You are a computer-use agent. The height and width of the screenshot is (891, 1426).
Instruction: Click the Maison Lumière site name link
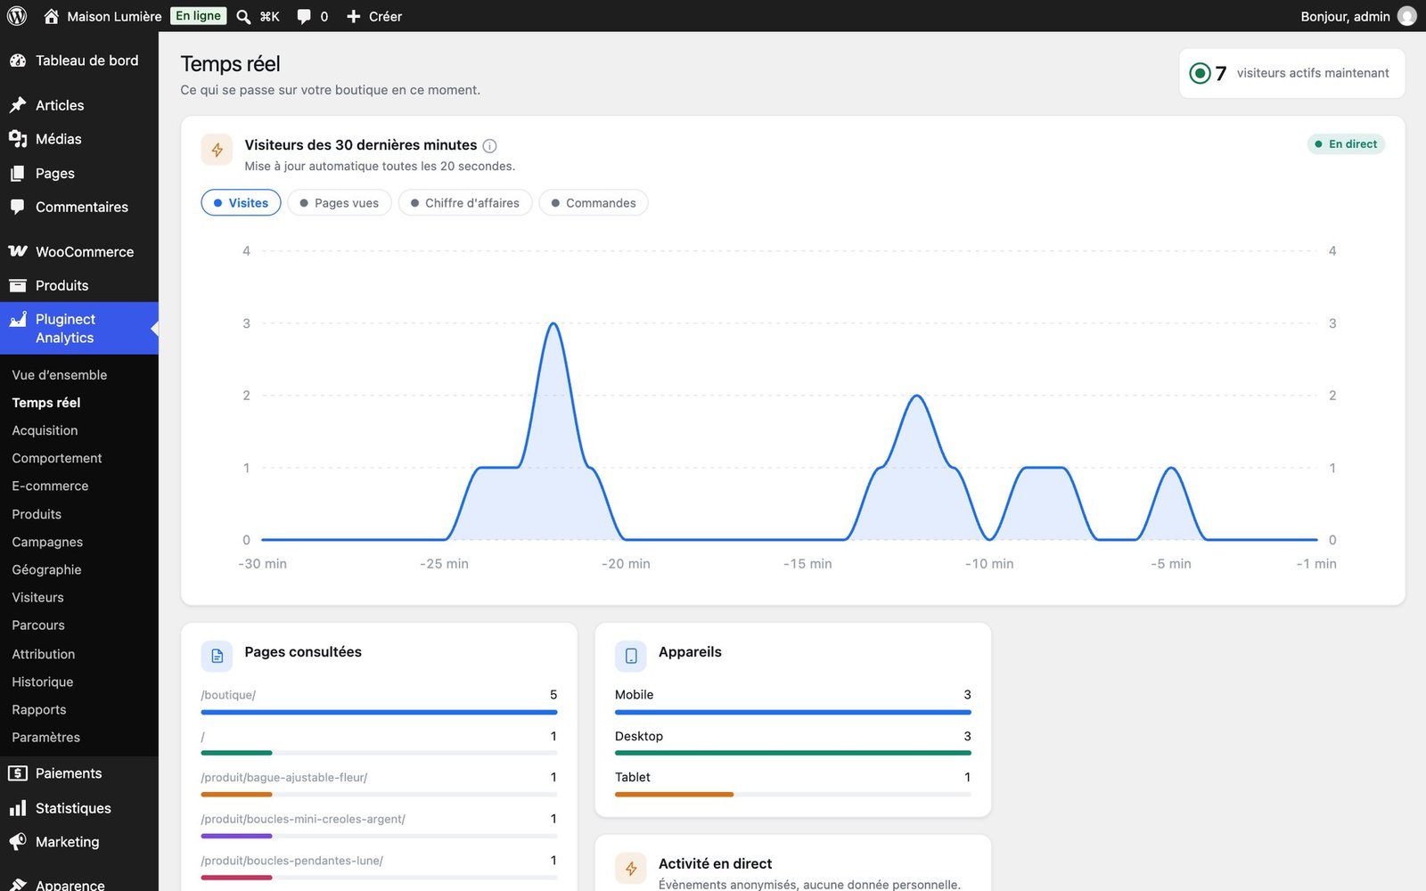(x=115, y=16)
